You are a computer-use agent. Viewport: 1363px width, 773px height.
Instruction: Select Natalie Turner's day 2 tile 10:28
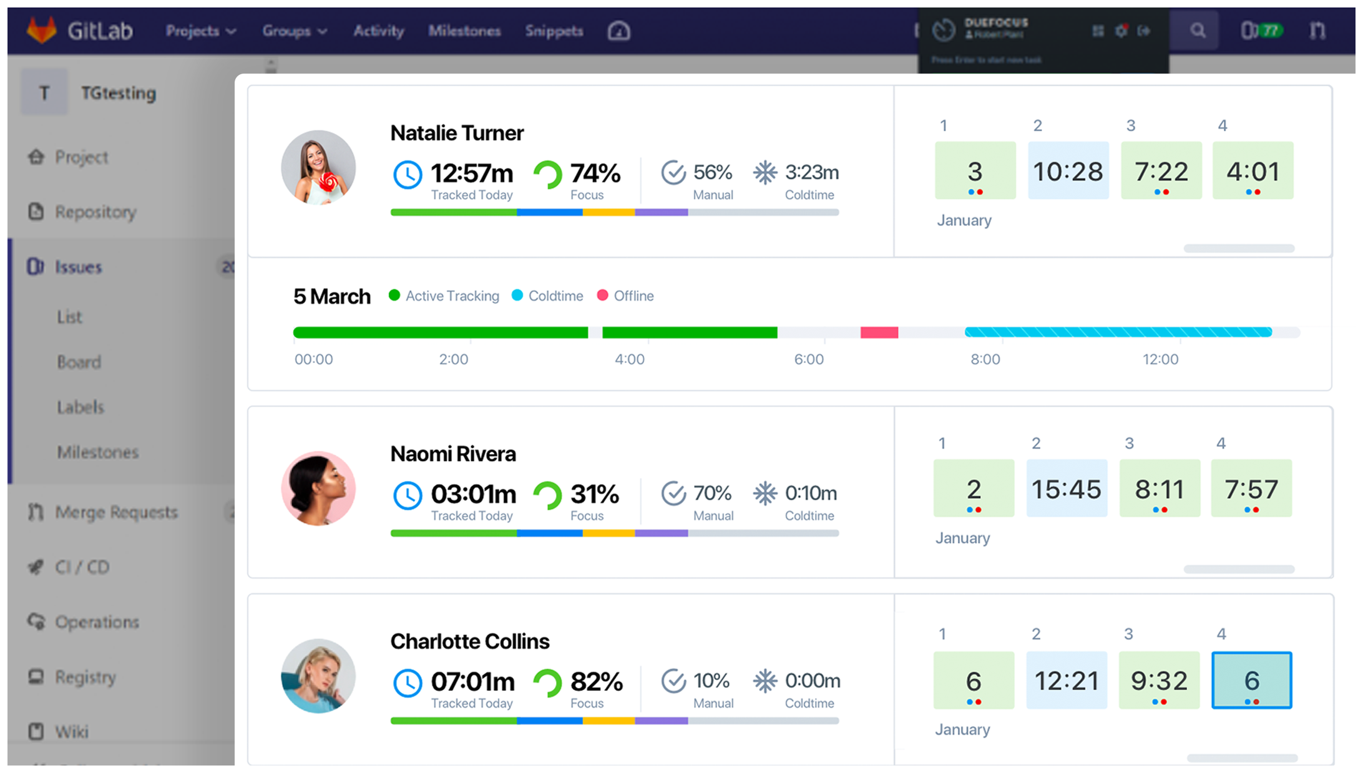[x=1068, y=170]
